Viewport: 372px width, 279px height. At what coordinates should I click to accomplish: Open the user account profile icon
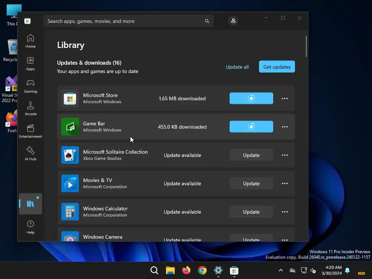[233, 21]
